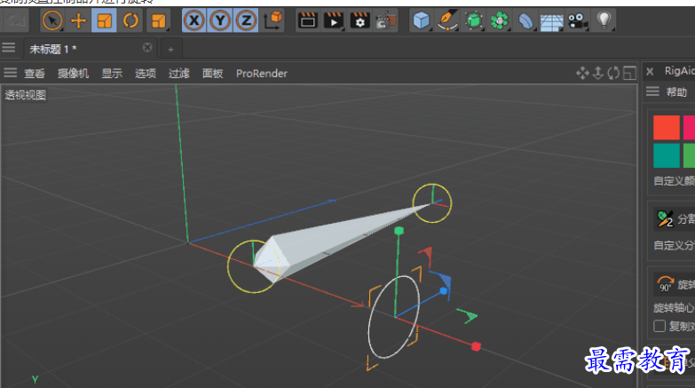Select the live selection arrow tool
Screen dimensions: 695x388
click(52, 20)
